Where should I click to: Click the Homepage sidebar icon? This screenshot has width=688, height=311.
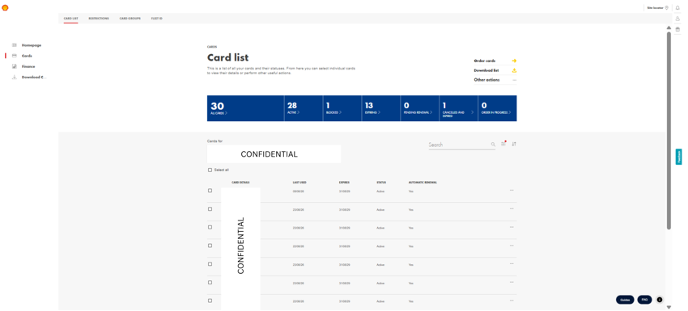click(14, 45)
